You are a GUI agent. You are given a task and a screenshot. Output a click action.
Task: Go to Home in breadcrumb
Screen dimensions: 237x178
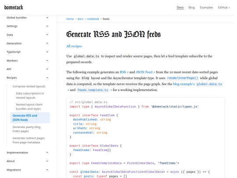pyautogui.click(x=70, y=19)
